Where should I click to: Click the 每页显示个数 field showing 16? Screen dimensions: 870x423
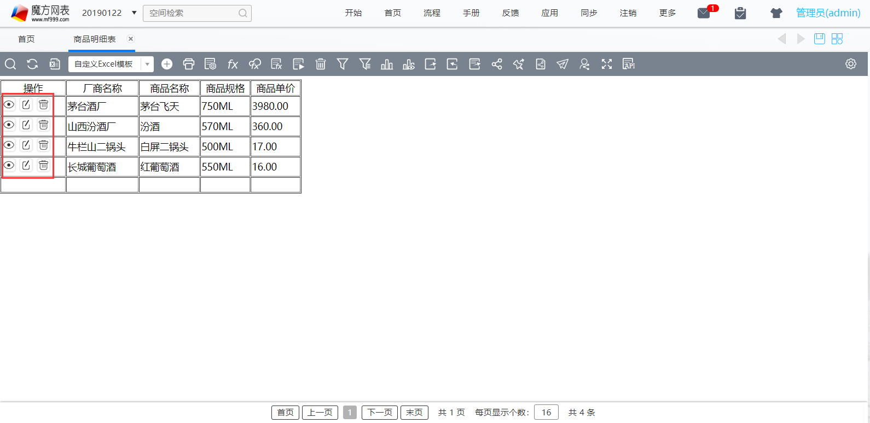[546, 412]
